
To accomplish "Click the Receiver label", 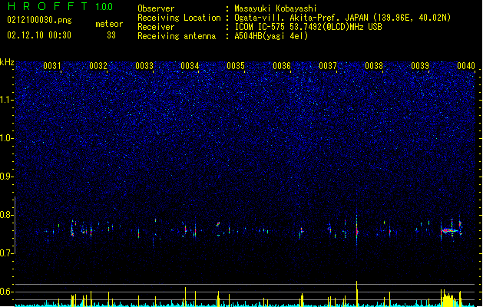I will point(156,27).
